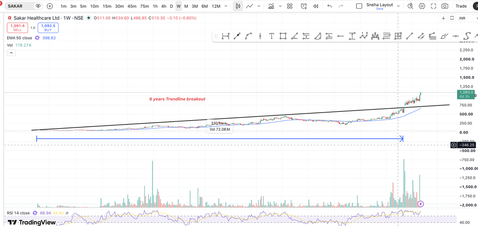Open quick search lightning magnifier icon
Image resolution: width=478 pixels, height=226 pixels.
pos(411,6)
